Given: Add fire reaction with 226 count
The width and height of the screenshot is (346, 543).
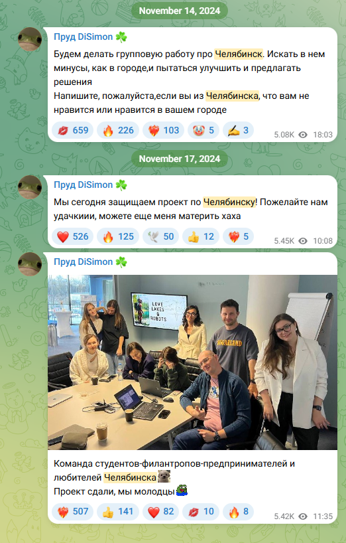Looking at the screenshot, I should [118, 130].
